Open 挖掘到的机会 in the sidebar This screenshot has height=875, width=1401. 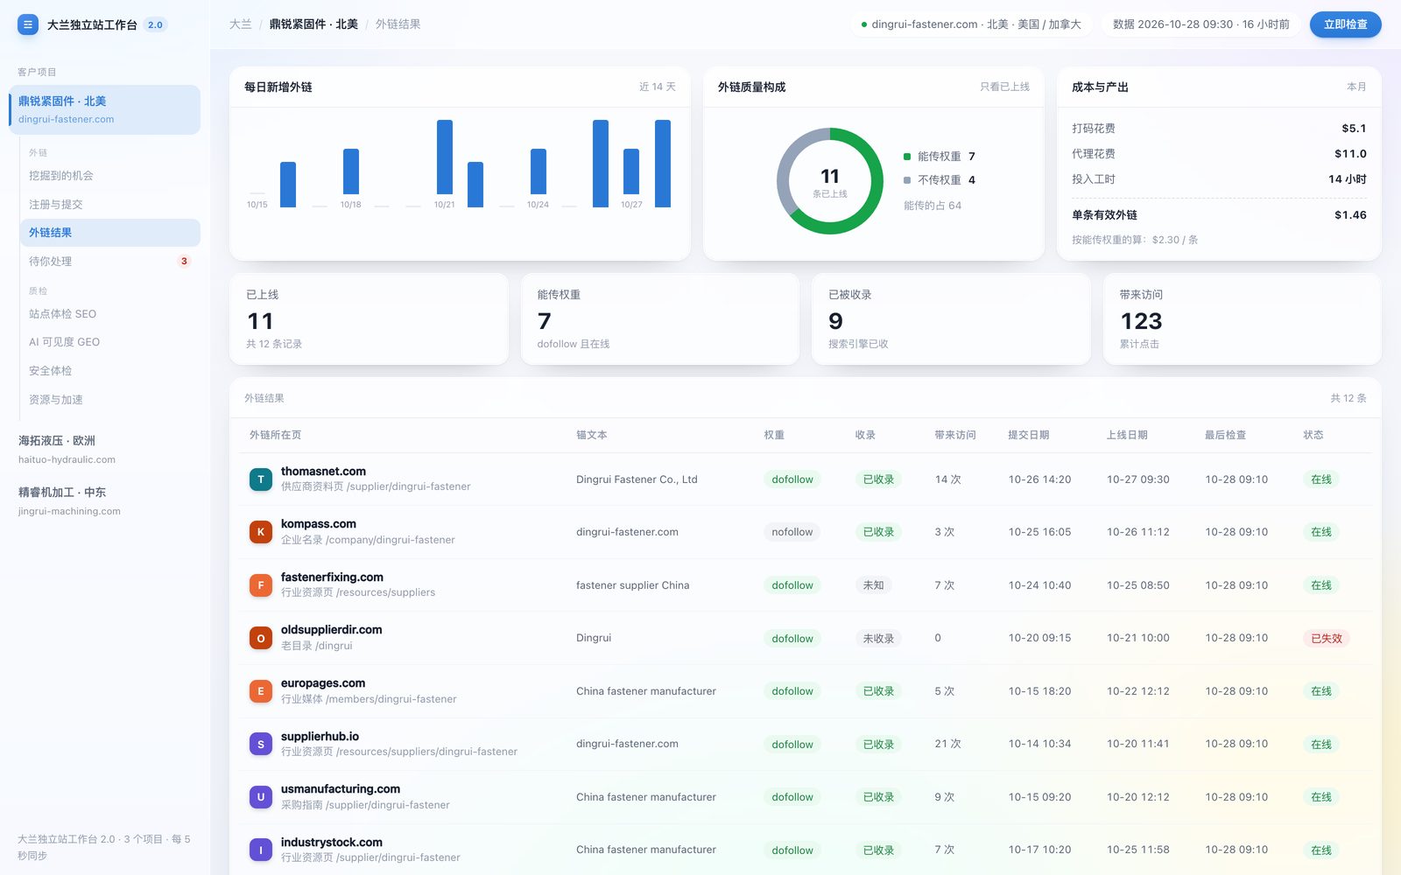pyautogui.click(x=109, y=176)
